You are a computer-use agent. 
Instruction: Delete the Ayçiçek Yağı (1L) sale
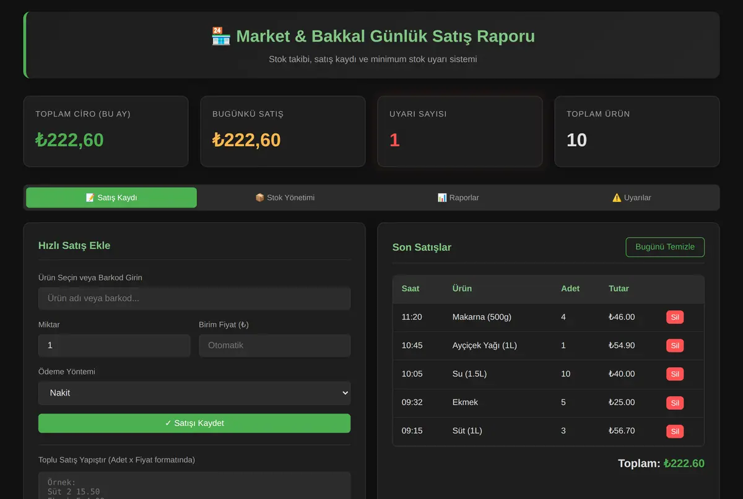(675, 346)
